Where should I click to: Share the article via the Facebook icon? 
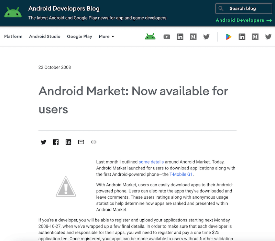coord(56,142)
